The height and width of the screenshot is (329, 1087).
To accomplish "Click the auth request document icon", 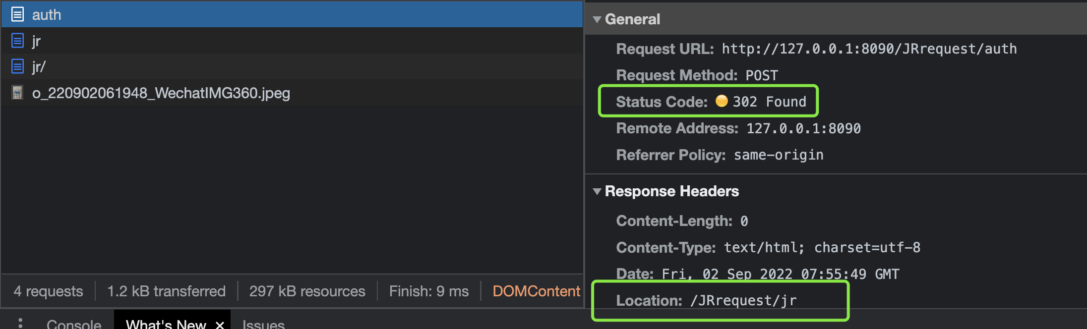I will click(17, 14).
